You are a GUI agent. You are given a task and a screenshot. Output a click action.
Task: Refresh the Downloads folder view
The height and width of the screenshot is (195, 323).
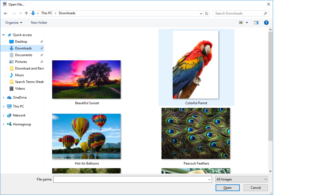click(x=207, y=13)
